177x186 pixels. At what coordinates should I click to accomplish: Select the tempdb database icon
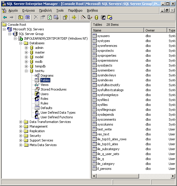(x=32, y=66)
